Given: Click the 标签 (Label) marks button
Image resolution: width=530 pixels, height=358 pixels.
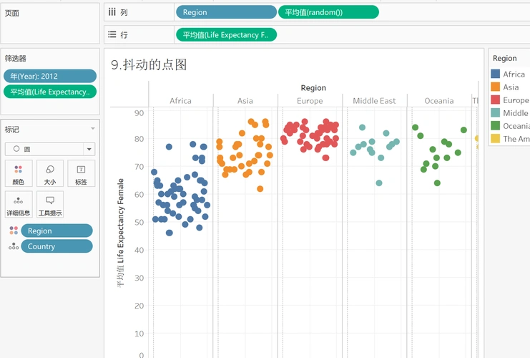Looking at the screenshot, I should [81, 173].
